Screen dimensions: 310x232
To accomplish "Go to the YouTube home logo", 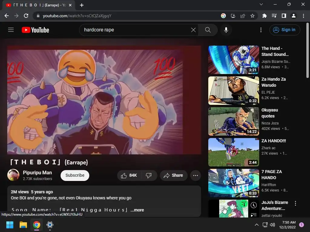I will 35,30.
